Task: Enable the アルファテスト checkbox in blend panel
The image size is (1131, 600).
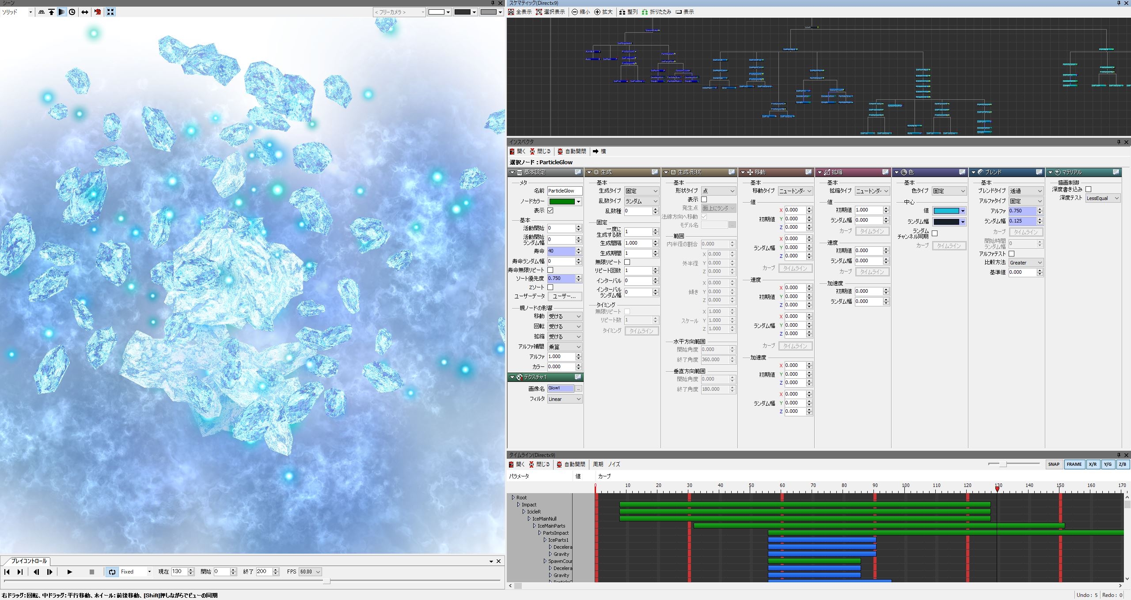Action: tap(1012, 254)
